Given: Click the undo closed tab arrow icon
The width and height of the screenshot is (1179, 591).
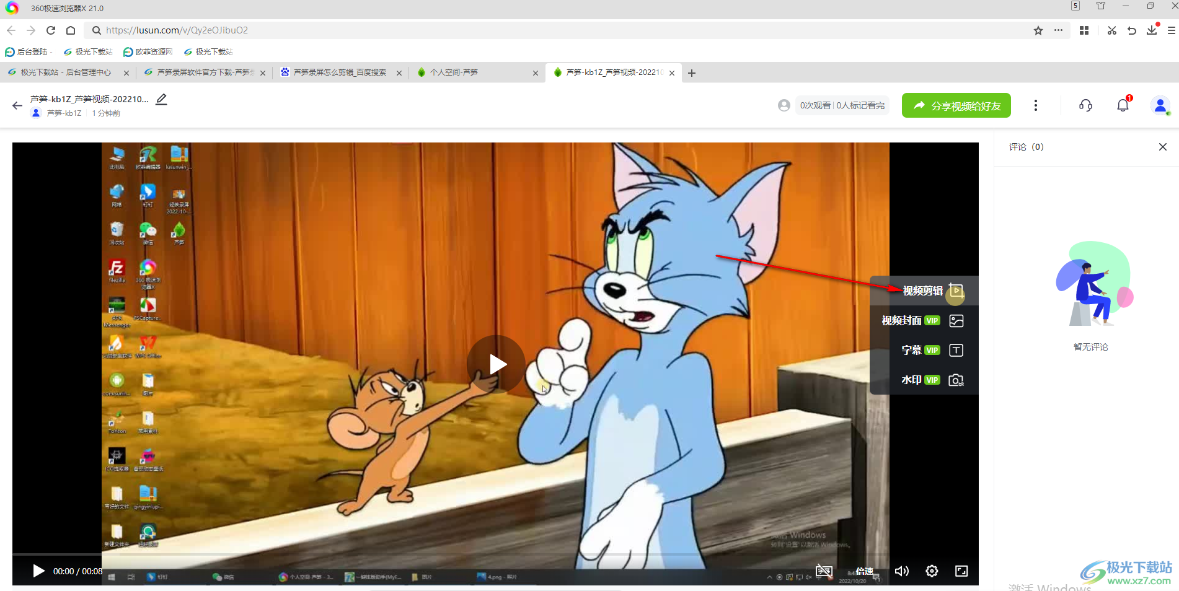Looking at the screenshot, I should click(1132, 30).
